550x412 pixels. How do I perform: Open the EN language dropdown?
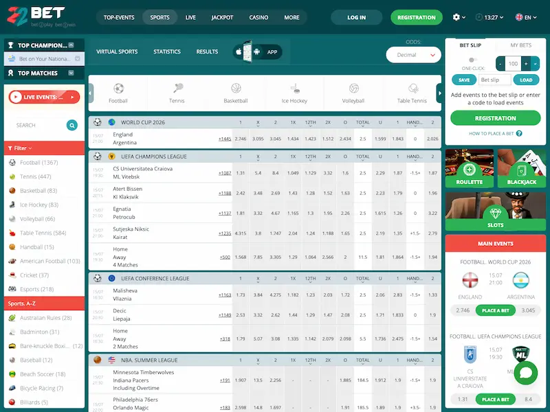pos(526,17)
